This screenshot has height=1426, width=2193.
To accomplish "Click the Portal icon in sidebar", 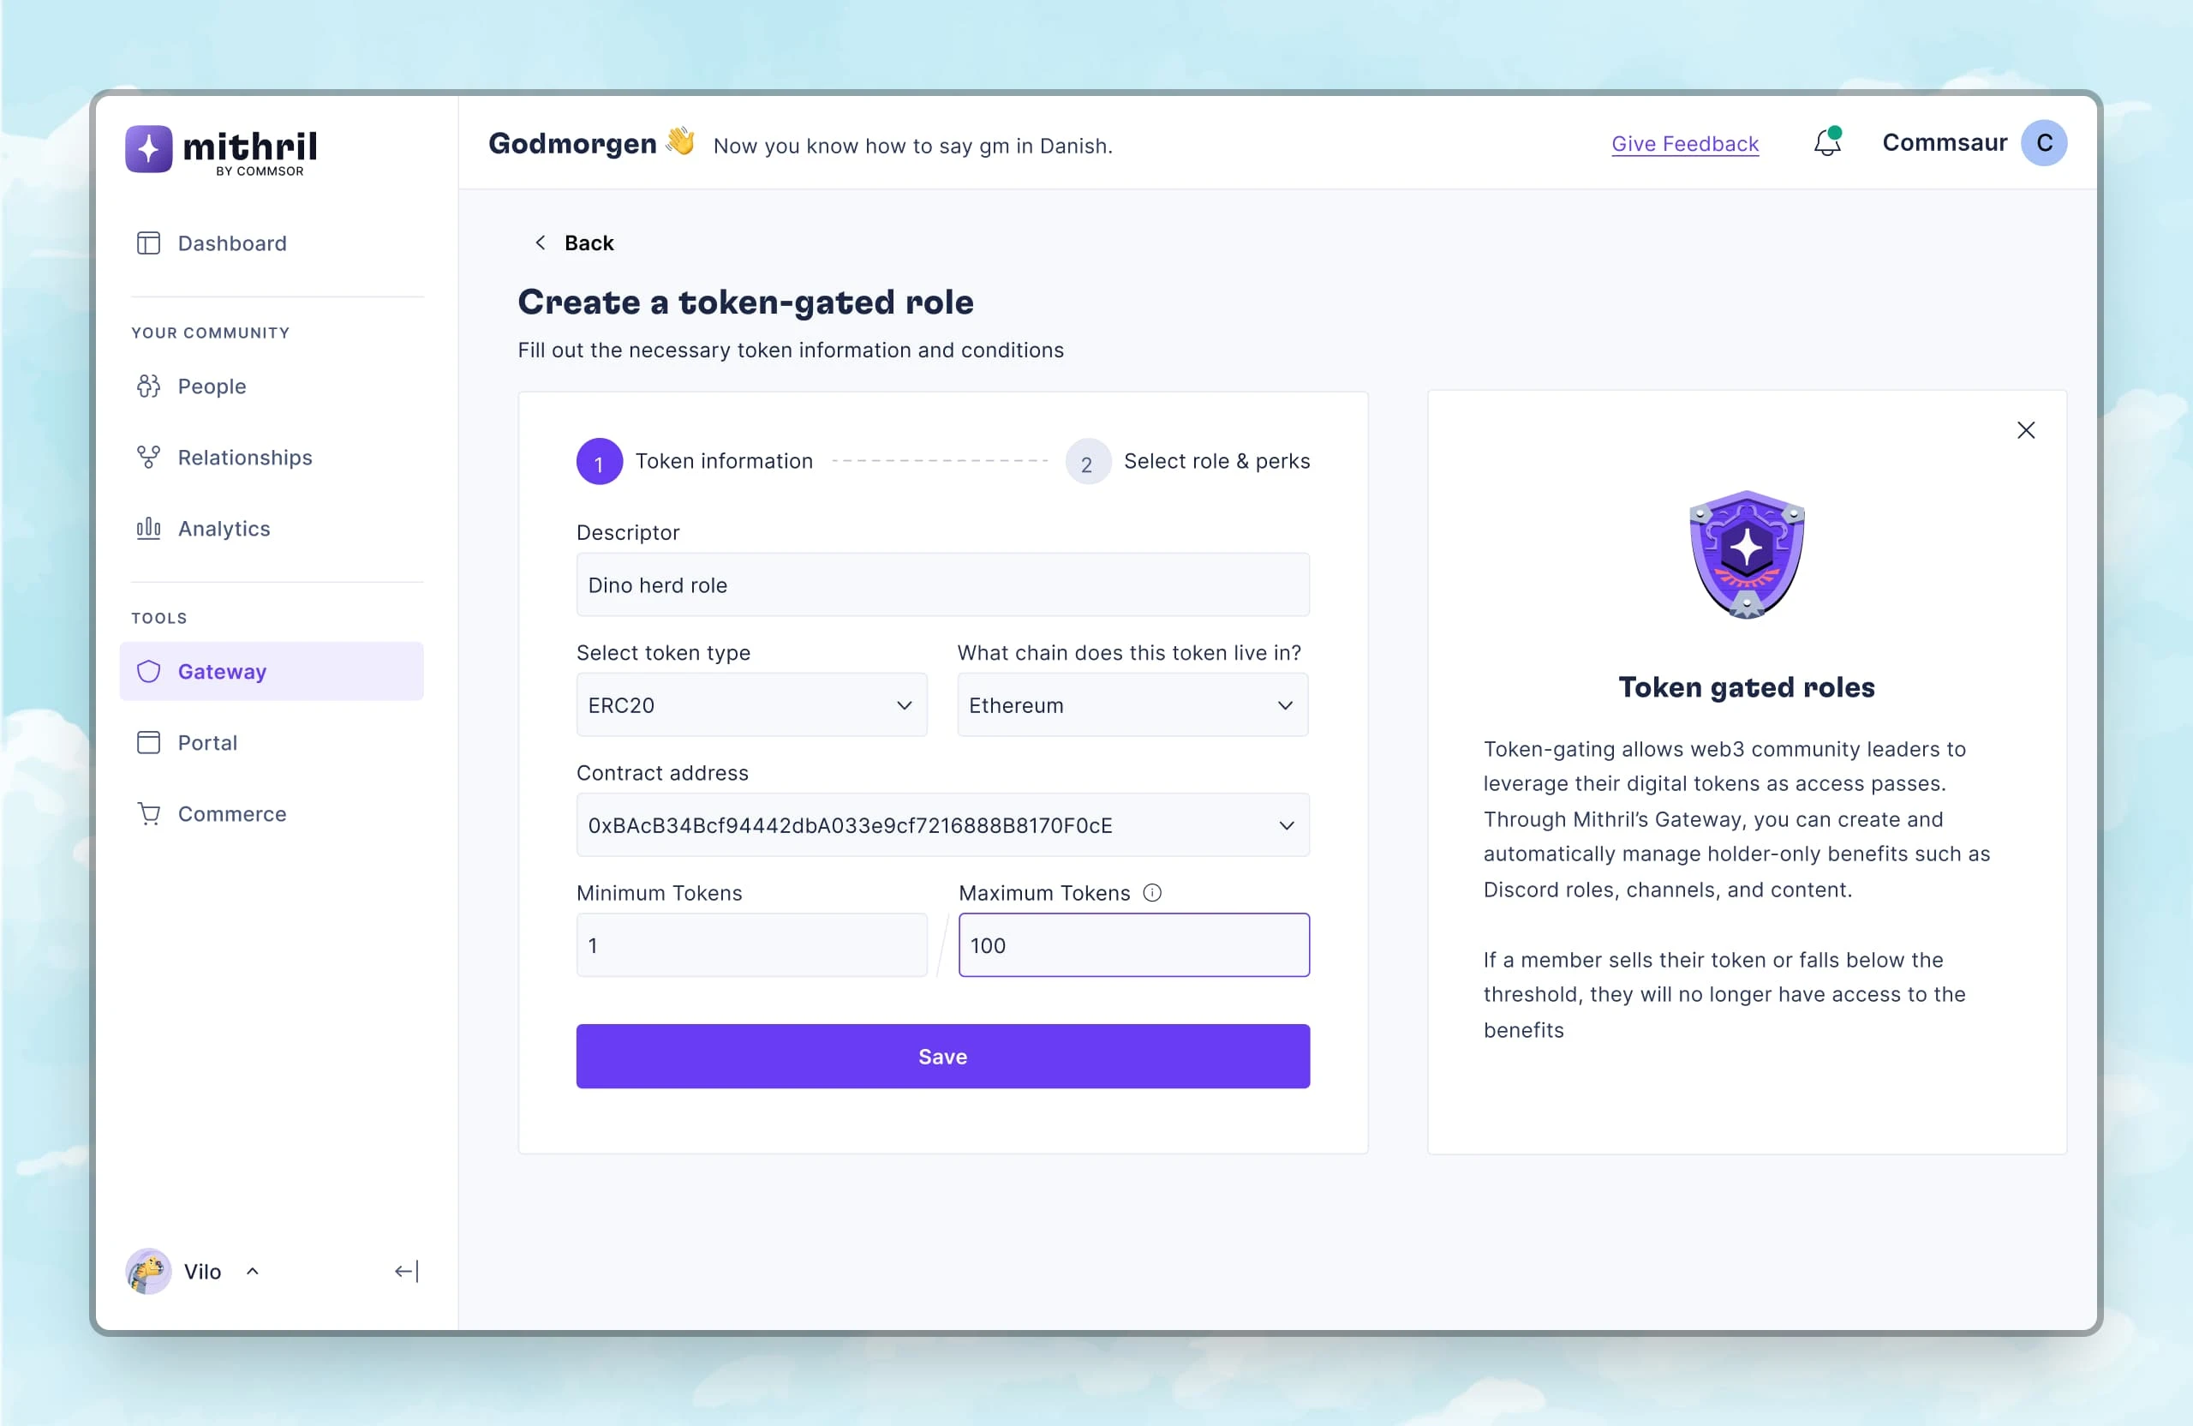I will [x=150, y=742].
